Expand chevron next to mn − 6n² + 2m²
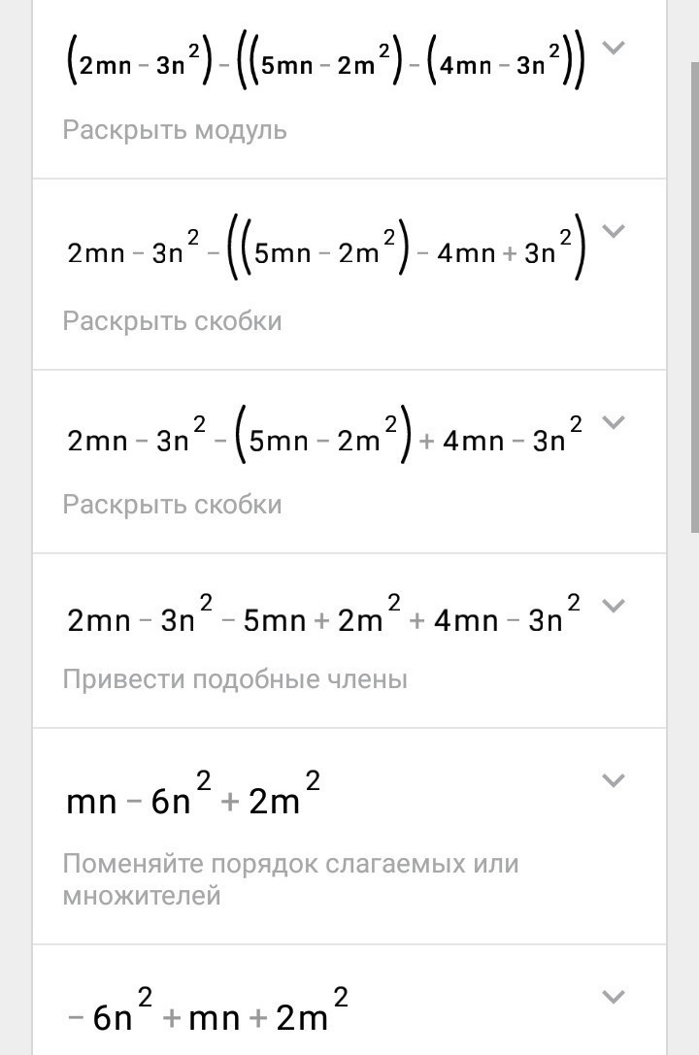Viewport: 699px width, 1055px height. click(x=613, y=780)
